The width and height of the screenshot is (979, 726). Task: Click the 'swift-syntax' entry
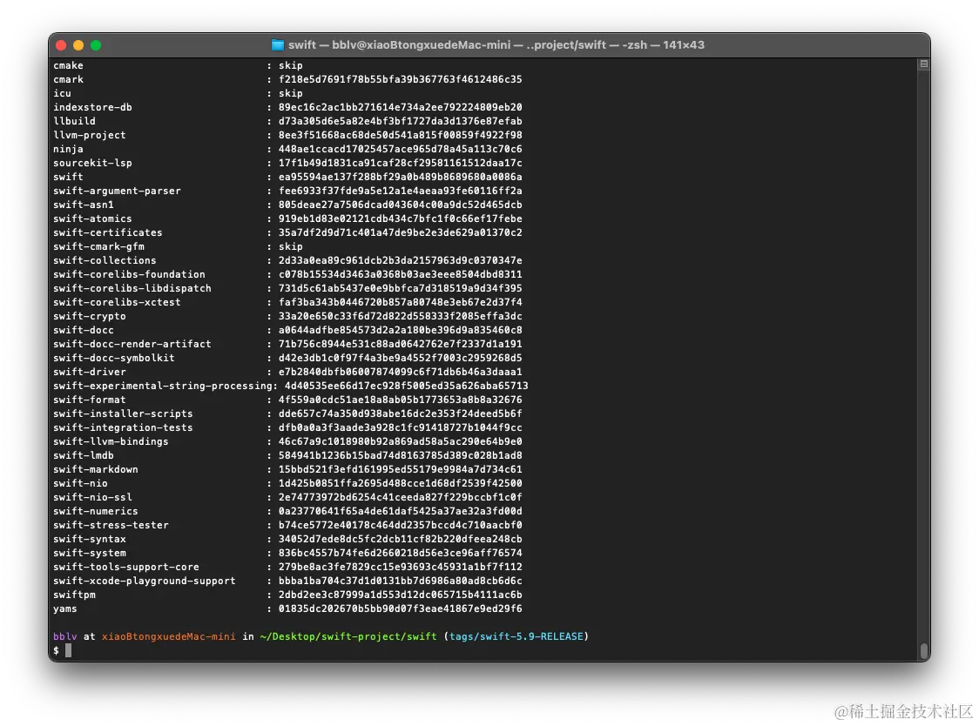90,540
